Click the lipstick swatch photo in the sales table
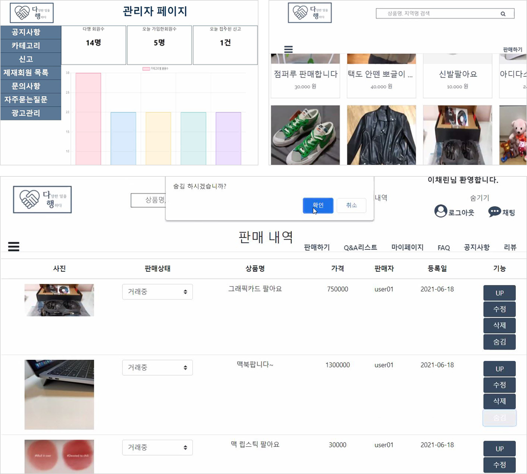The width and height of the screenshot is (527, 474). (x=59, y=457)
